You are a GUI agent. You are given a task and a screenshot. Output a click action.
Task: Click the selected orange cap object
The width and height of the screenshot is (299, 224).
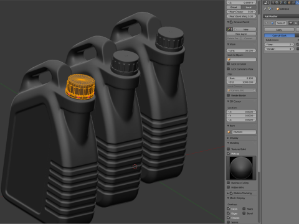click(80, 86)
